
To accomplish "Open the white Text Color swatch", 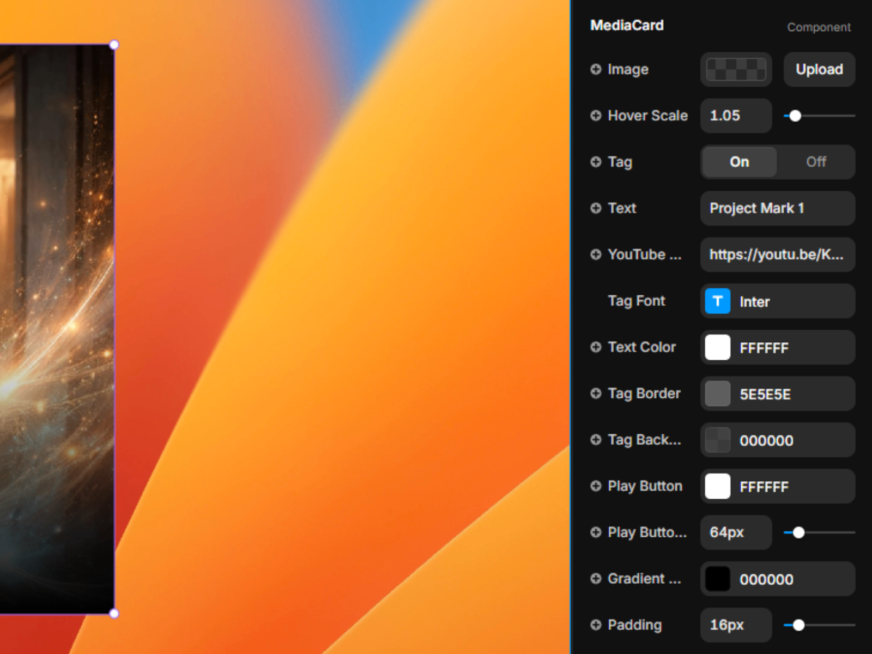I will click(717, 348).
